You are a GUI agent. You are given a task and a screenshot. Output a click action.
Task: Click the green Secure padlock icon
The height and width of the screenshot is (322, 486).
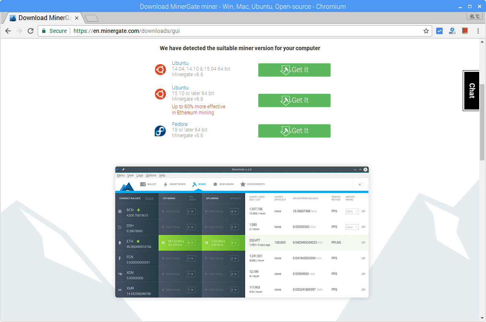(x=44, y=31)
